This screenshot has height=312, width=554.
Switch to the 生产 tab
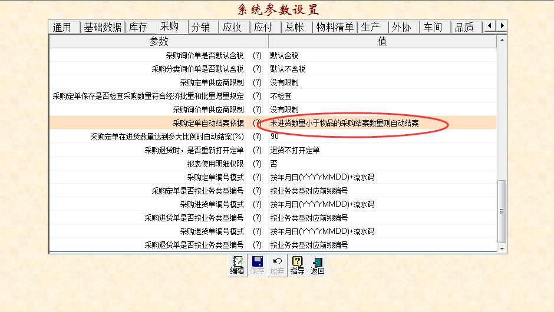pos(372,27)
